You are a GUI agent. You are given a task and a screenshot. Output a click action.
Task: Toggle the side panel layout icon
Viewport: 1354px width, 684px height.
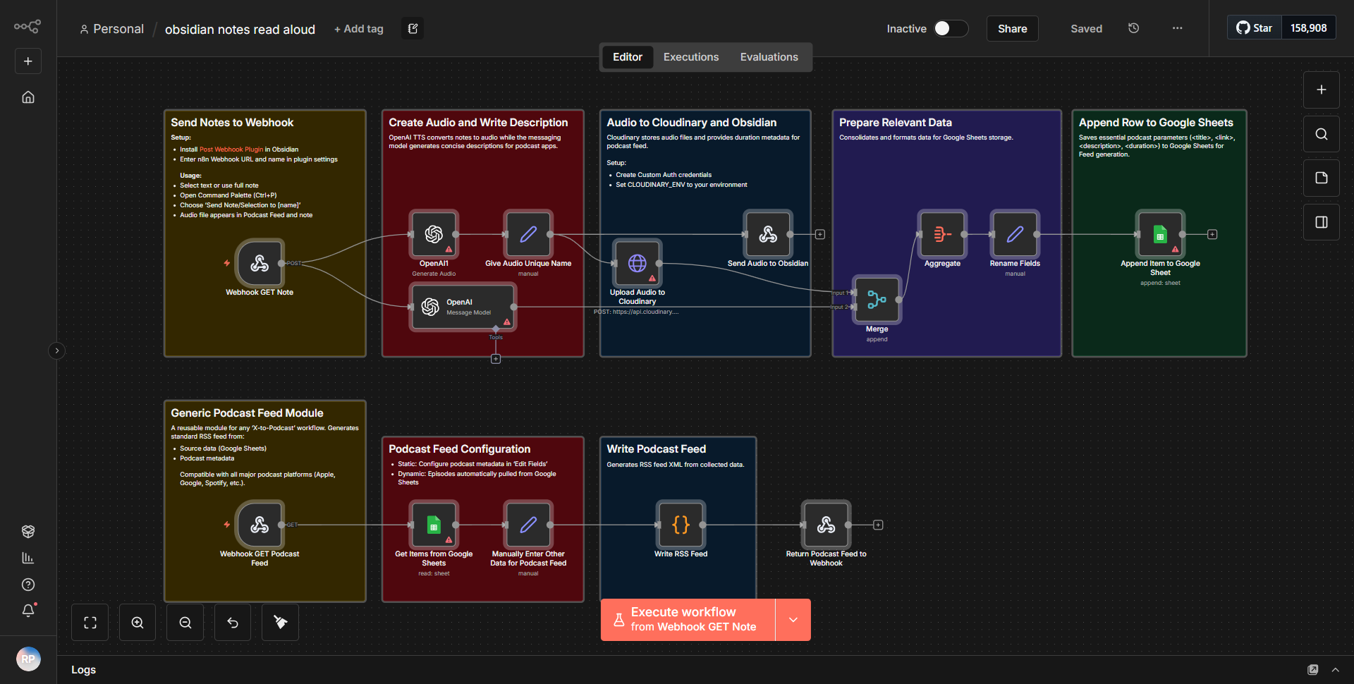click(1321, 222)
